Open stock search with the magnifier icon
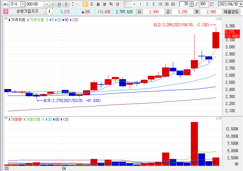Image resolution: width=243 pixels, height=171 pixels. pyautogui.click(x=53, y=4)
